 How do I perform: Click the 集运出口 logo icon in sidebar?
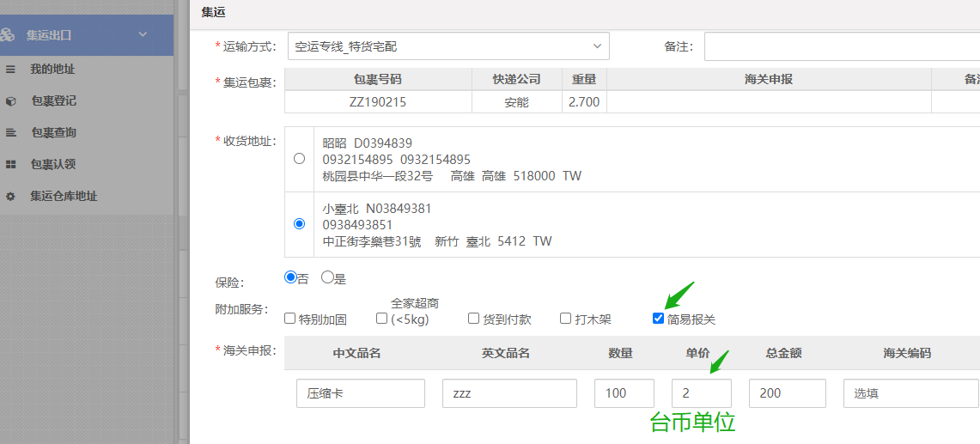[8, 35]
